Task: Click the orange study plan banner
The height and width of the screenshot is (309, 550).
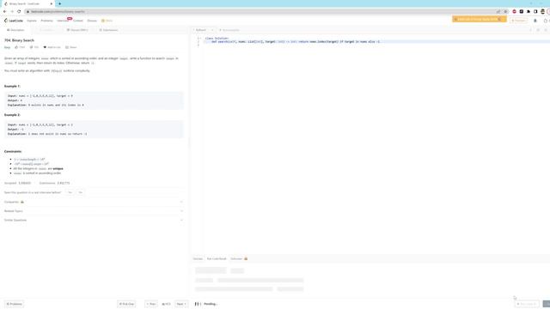Action: point(480,19)
